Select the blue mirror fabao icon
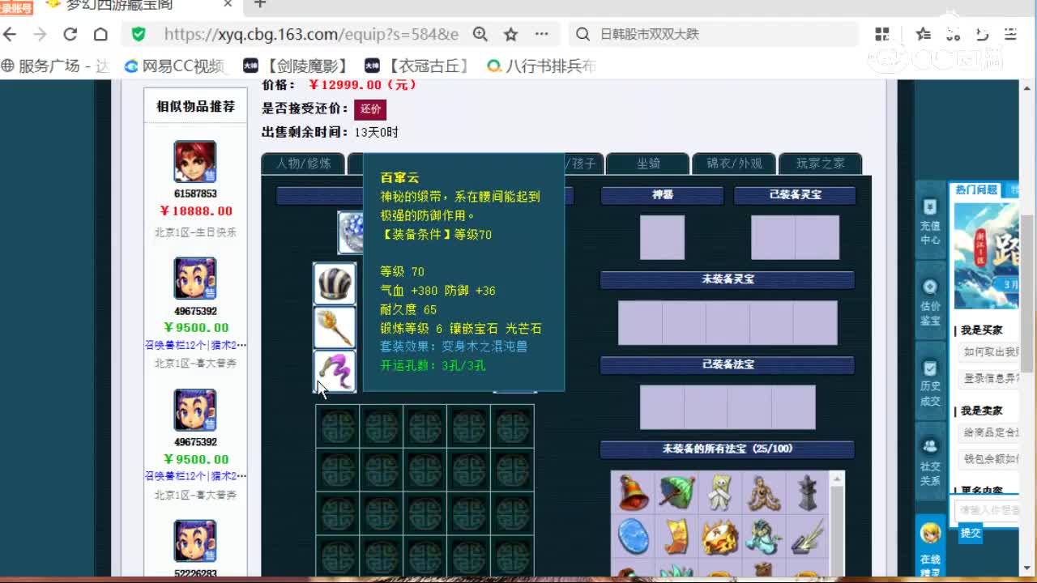Image resolution: width=1037 pixels, height=583 pixels. [x=634, y=536]
